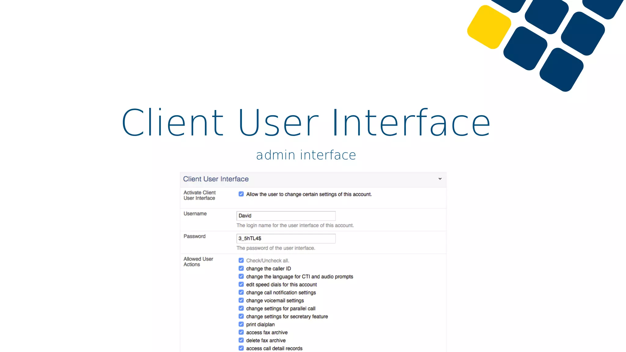Viewport: 626px width, 352px height.
Task: Click the 'Password' row label
Action: click(x=194, y=236)
